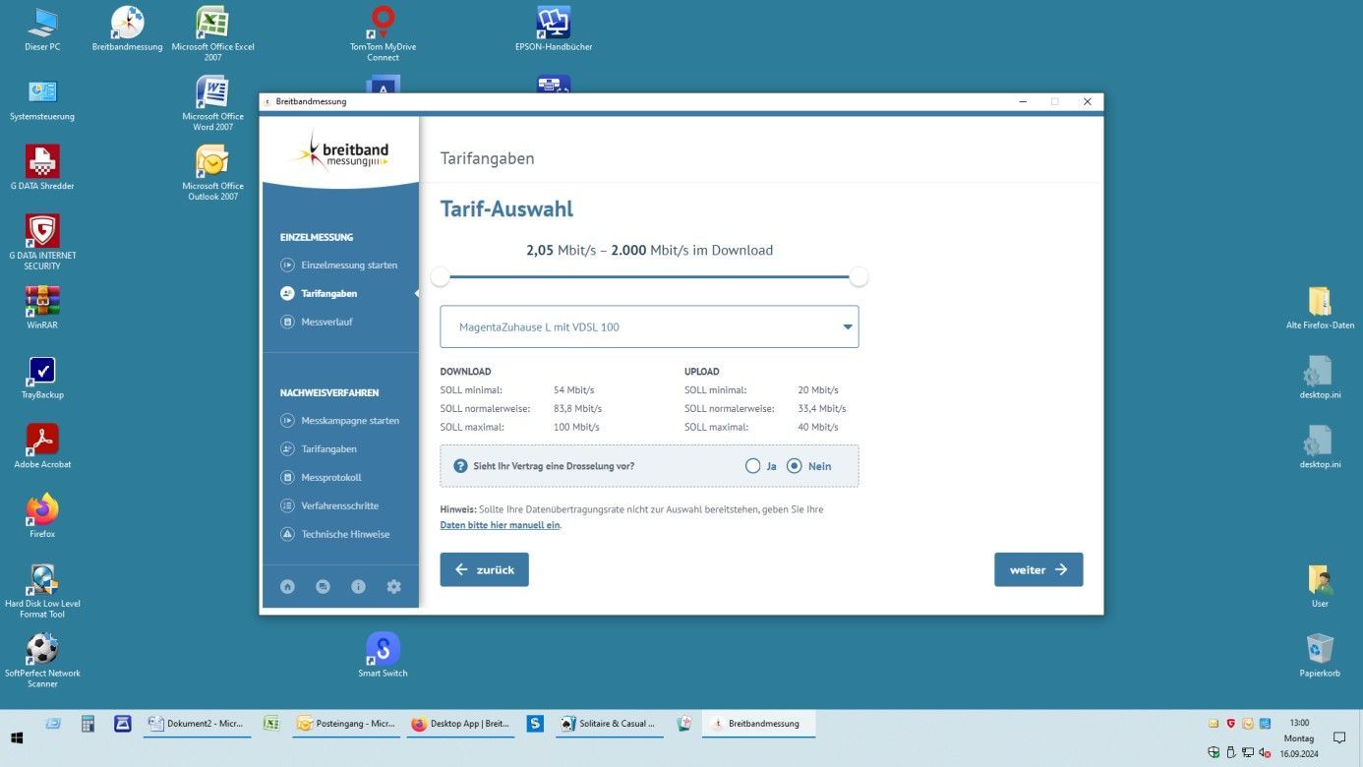1363x767 pixels.
Task: Open the home icon in the Breitbandmessung sidebar
Action: (x=287, y=586)
